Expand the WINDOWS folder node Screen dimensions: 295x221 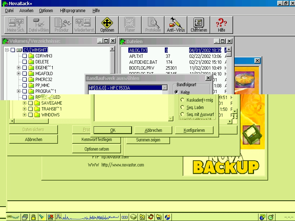click(x=24, y=115)
